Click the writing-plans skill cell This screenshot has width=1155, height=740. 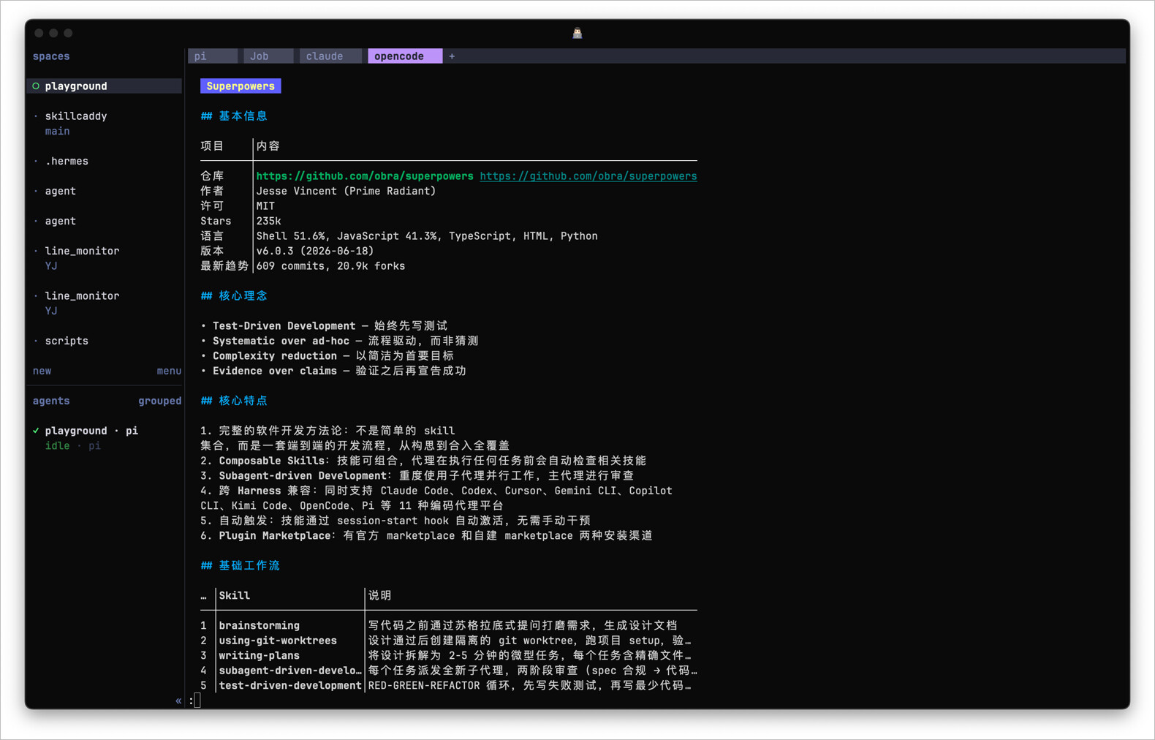tap(260, 656)
